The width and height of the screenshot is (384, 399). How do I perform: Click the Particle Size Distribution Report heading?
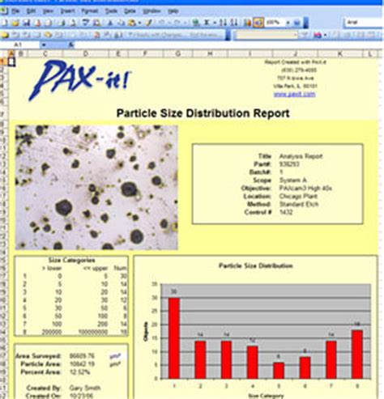click(203, 113)
